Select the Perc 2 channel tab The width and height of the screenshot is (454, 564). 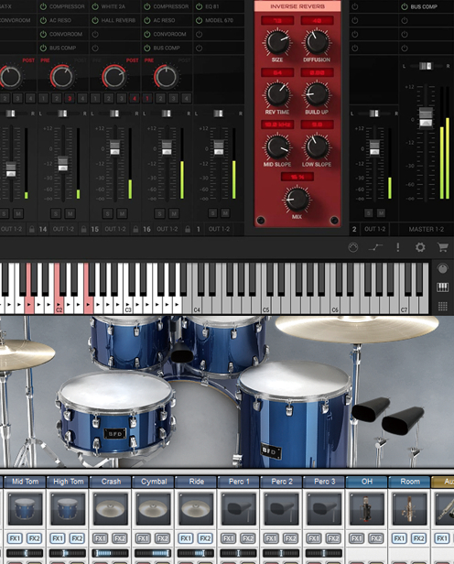click(282, 482)
